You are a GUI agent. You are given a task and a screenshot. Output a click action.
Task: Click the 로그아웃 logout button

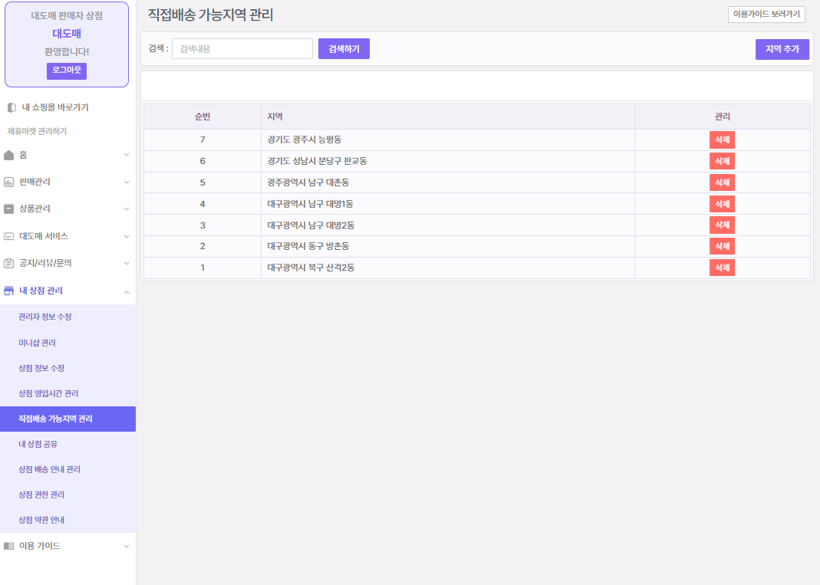67,71
